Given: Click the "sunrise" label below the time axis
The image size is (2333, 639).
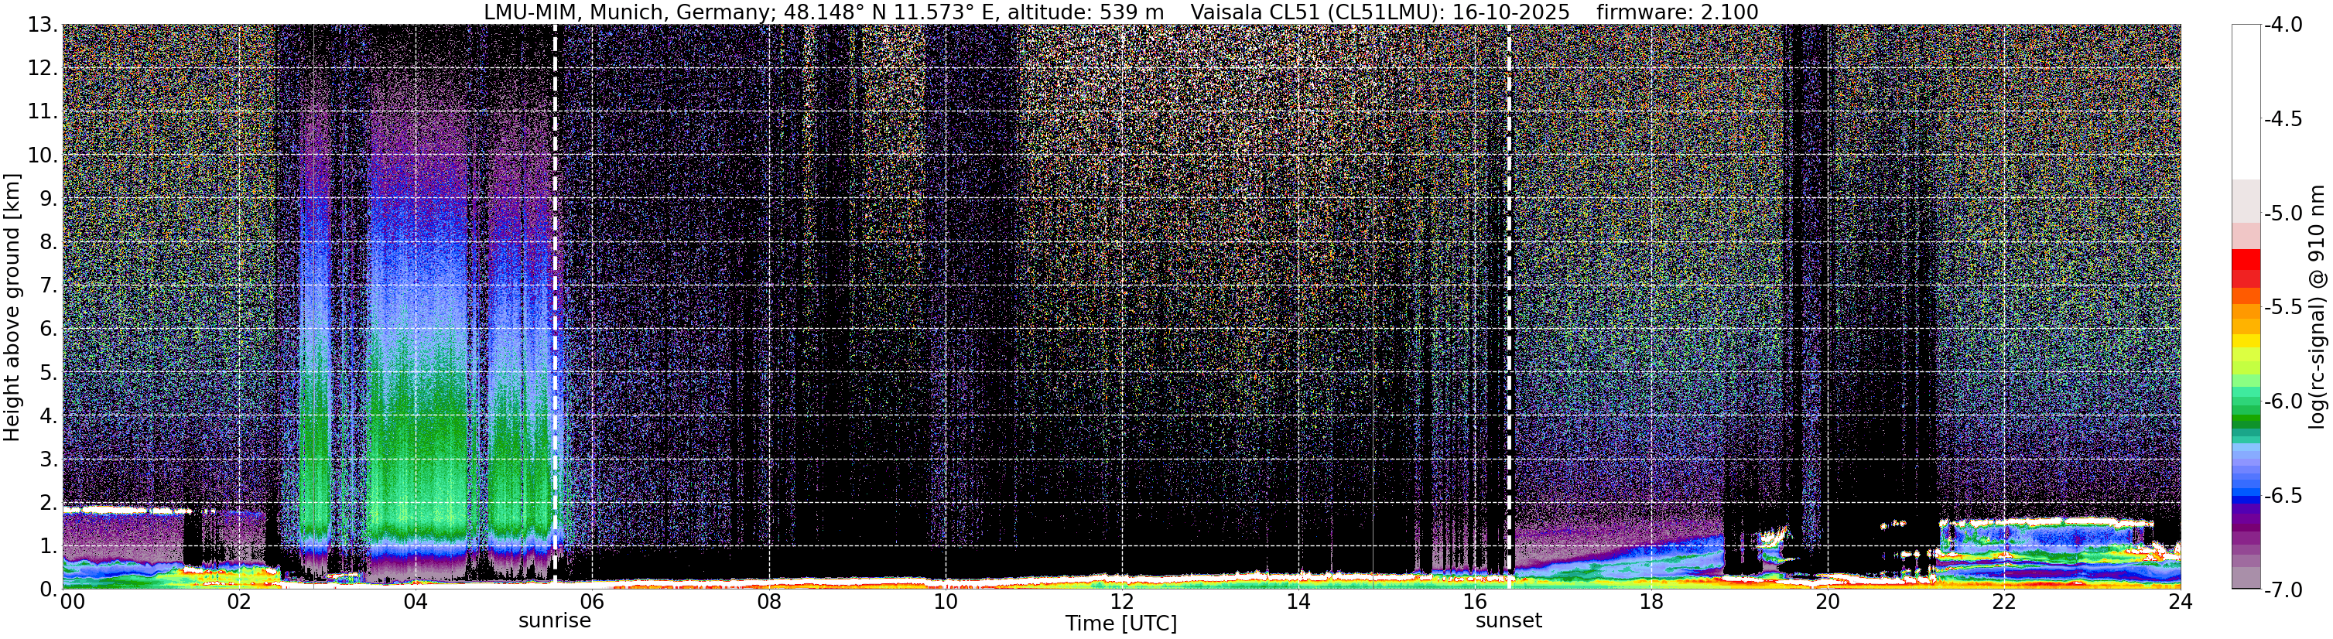Looking at the screenshot, I should pyautogui.click(x=554, y=621).
